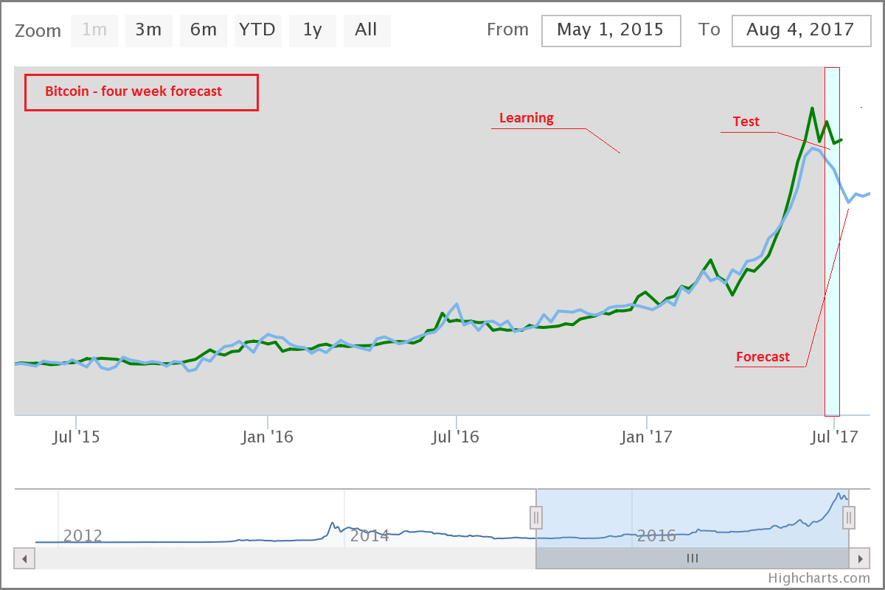Screen dimensions: 885x590
Task: Click the left navigator range handle
Action: click(537, 518)
